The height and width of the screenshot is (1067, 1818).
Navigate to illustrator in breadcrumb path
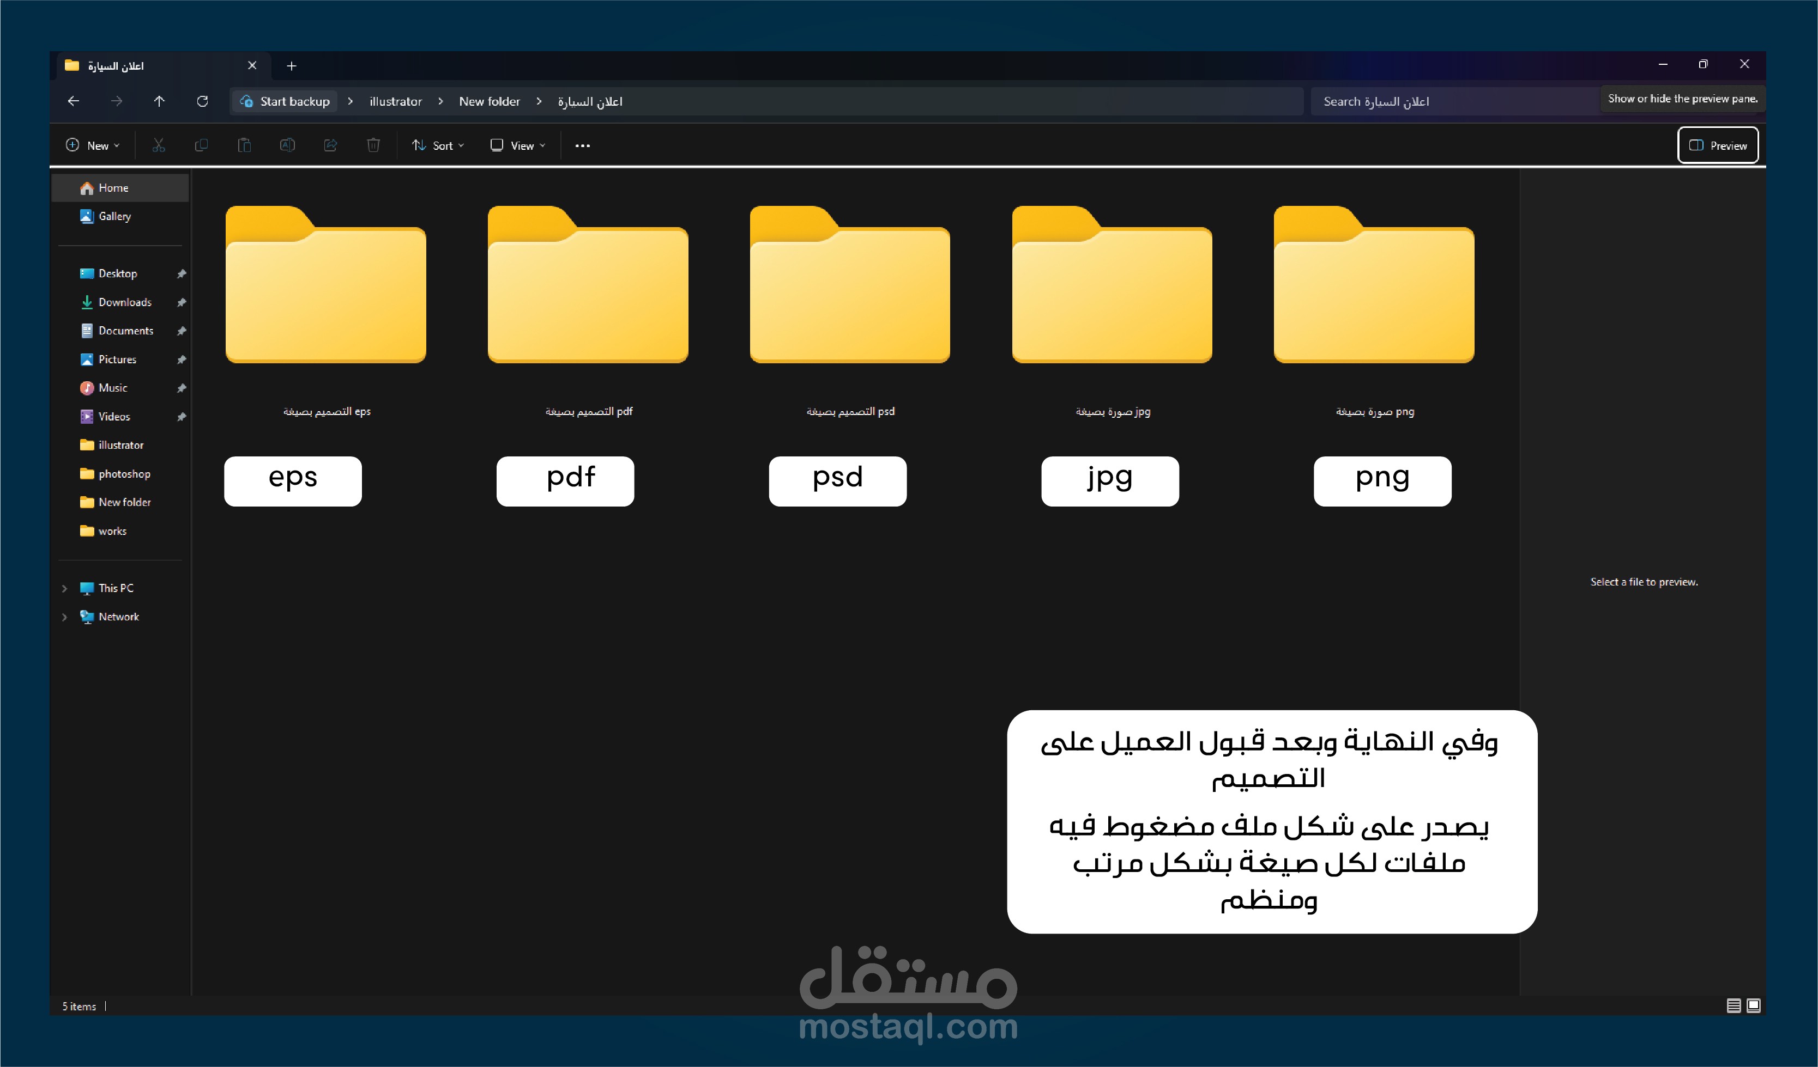coord(395,102)
